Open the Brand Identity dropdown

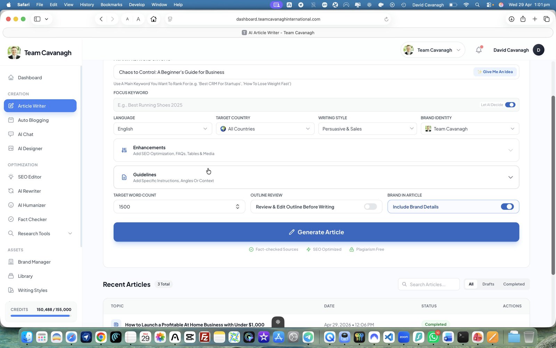[470, 129]
